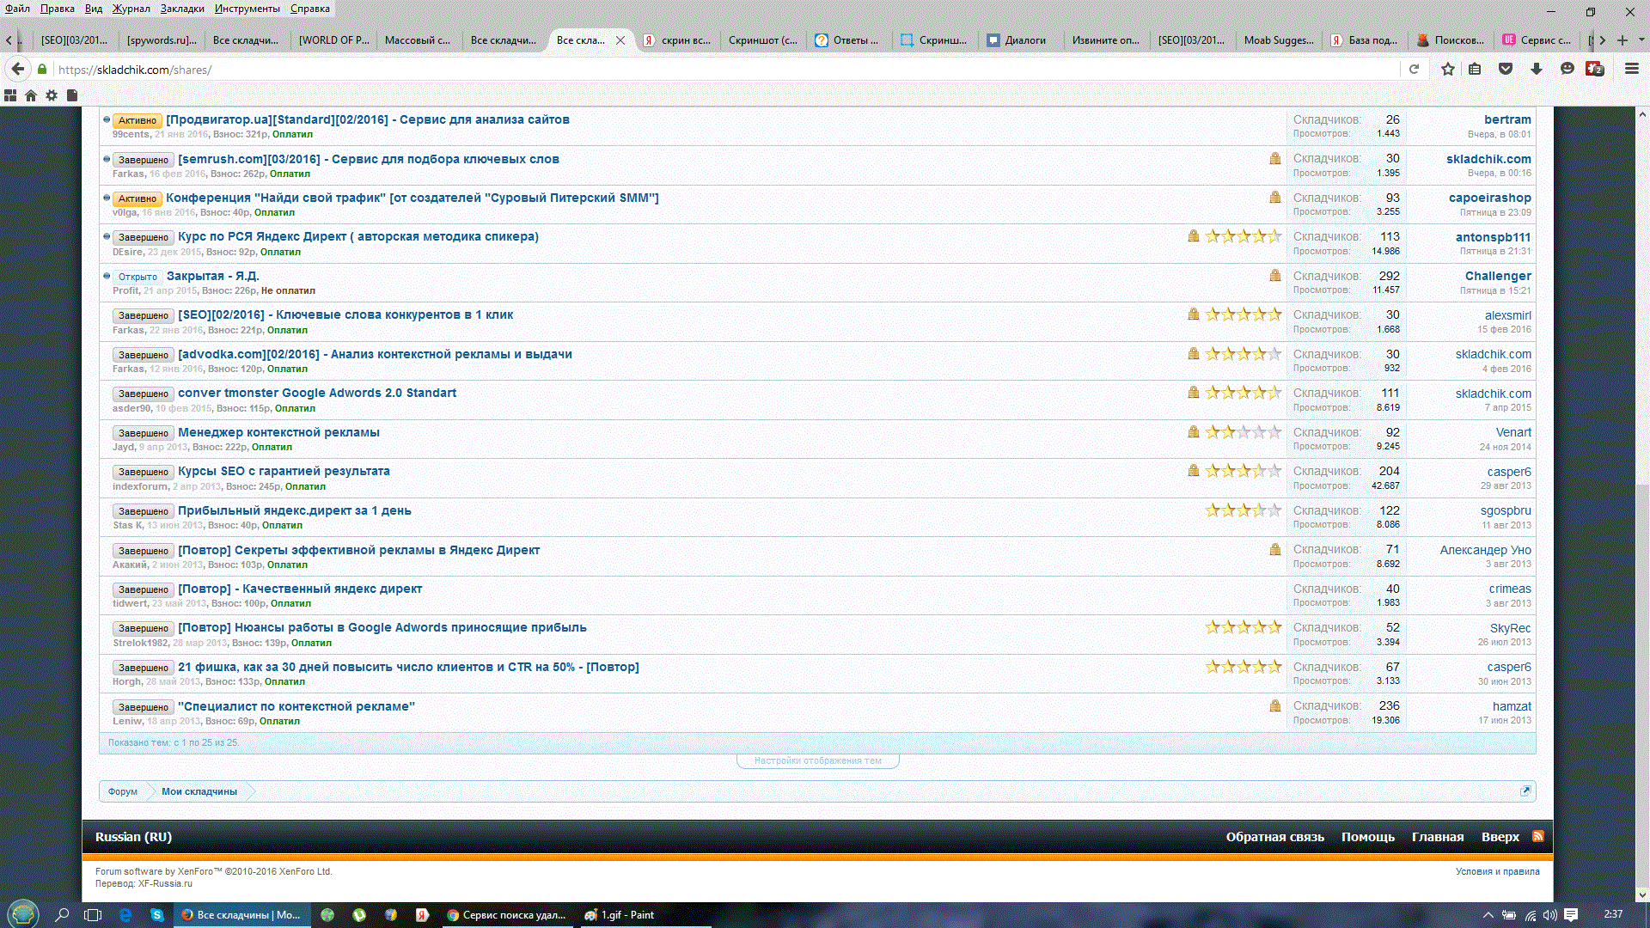Open user profile 'bertram'

coord(1507,119)
